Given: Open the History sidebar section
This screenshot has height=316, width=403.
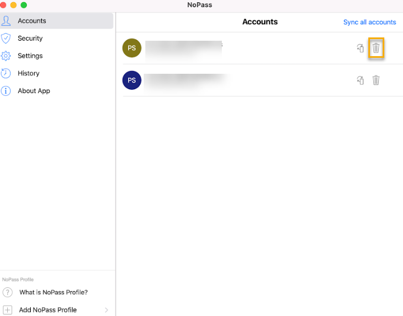Looking at the screenshot, I should (57, 73).
